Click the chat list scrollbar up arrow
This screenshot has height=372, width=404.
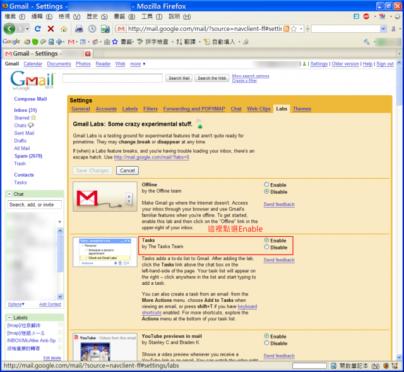(x=60, y=231)
